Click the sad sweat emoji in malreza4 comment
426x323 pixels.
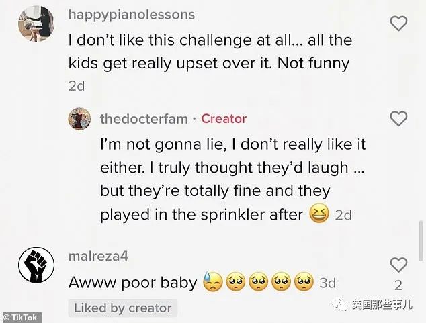(x=214, y=282)
